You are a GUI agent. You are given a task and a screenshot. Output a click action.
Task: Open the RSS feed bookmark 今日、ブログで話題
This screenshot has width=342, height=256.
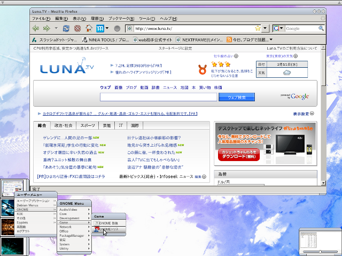tap(248, 40)
